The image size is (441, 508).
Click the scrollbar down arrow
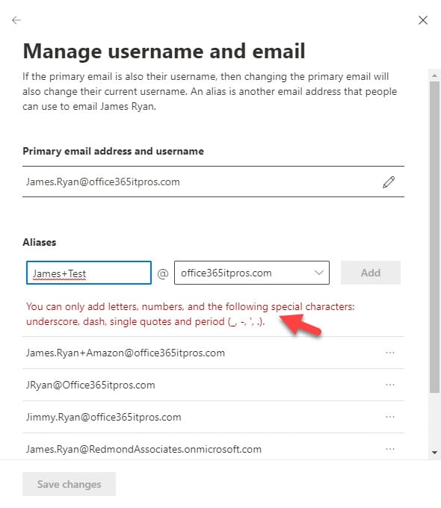[x=434, y=453]
